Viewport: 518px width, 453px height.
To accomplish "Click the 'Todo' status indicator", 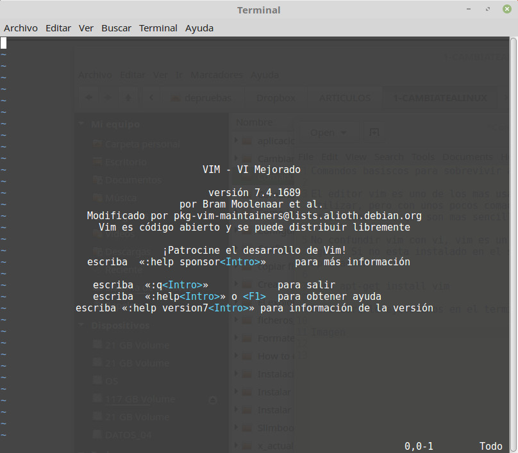I will (x=491, y=446).
